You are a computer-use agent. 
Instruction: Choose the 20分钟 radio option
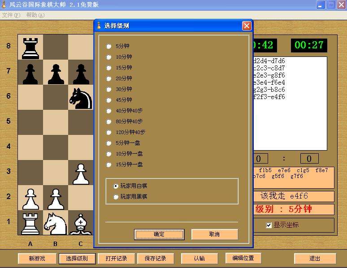pos(108,78)
